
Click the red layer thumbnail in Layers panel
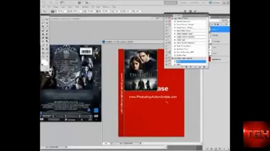(210, 59)
